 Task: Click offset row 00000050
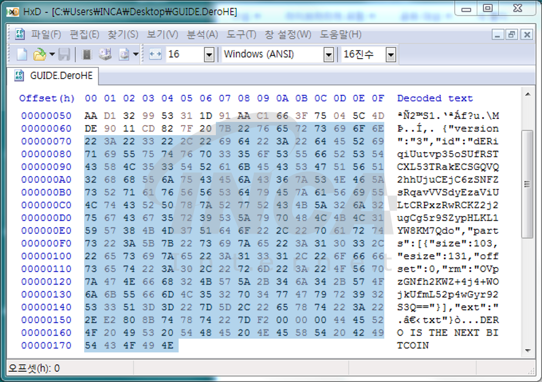(46, 116)
